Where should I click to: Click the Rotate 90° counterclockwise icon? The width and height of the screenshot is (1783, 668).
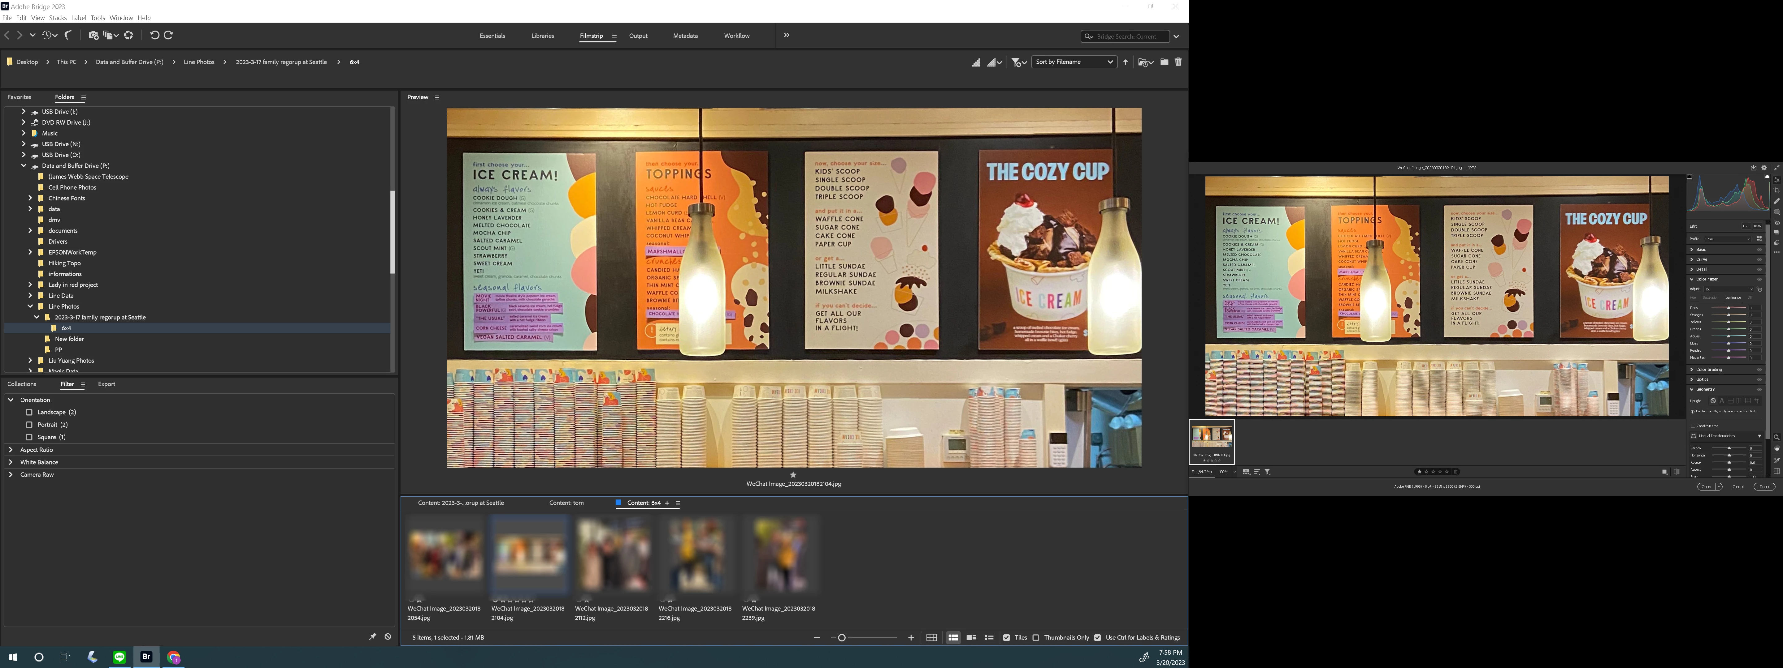[x=154, y=35]
